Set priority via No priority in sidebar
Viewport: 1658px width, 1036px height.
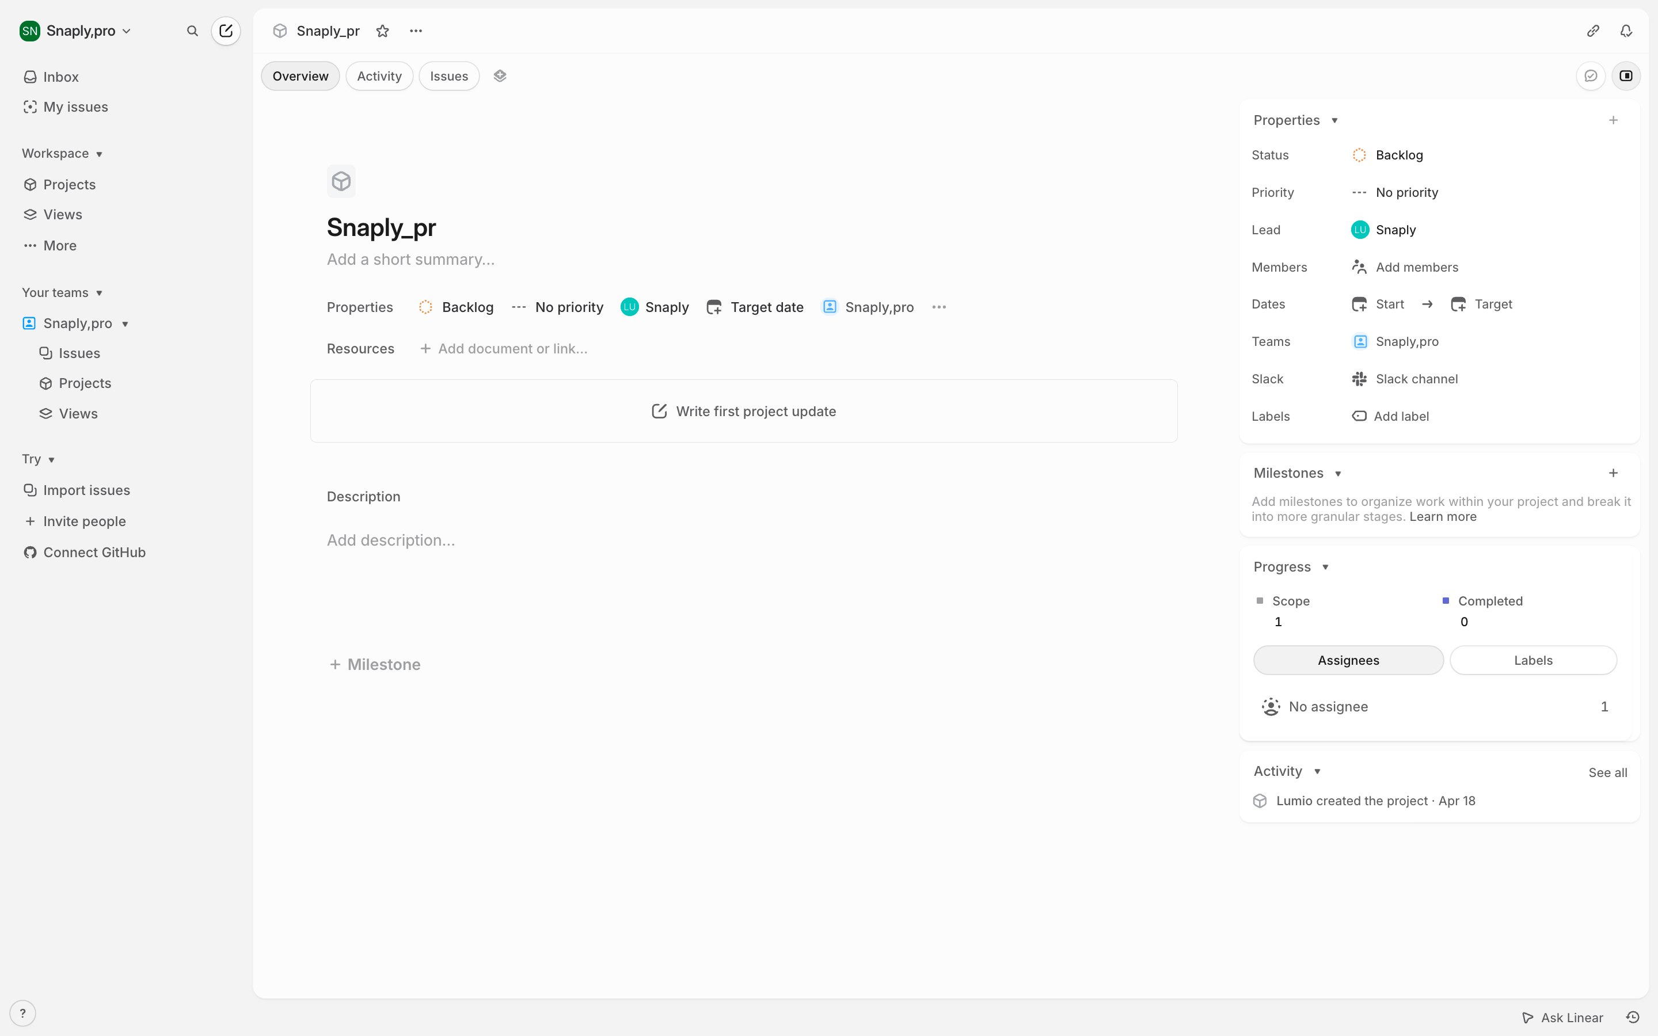point(1395,193)
